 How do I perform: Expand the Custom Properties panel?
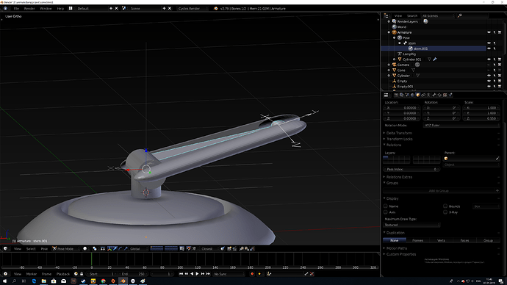(401, 254)
